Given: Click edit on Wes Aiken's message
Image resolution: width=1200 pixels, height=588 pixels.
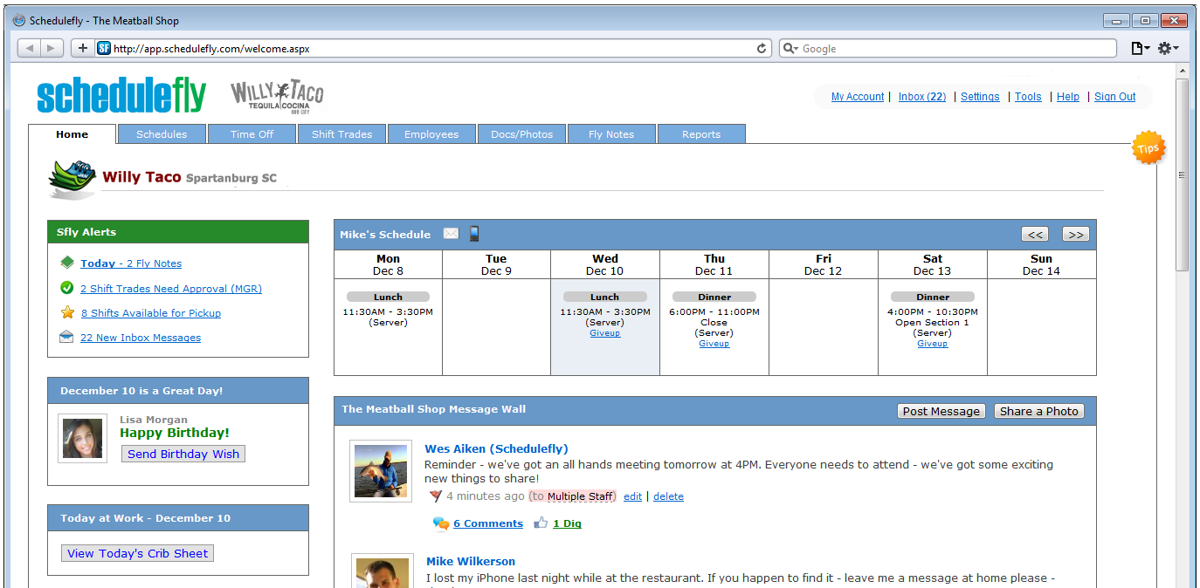Looking at the screenshot, I should [632, 496].
